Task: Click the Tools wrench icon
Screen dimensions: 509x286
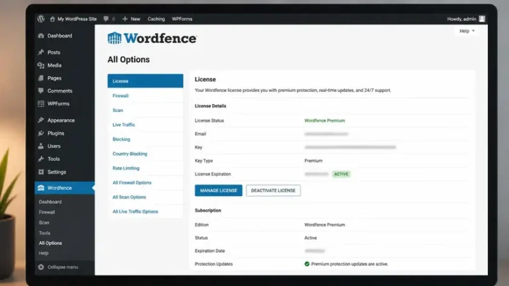Action: (41, 159)
